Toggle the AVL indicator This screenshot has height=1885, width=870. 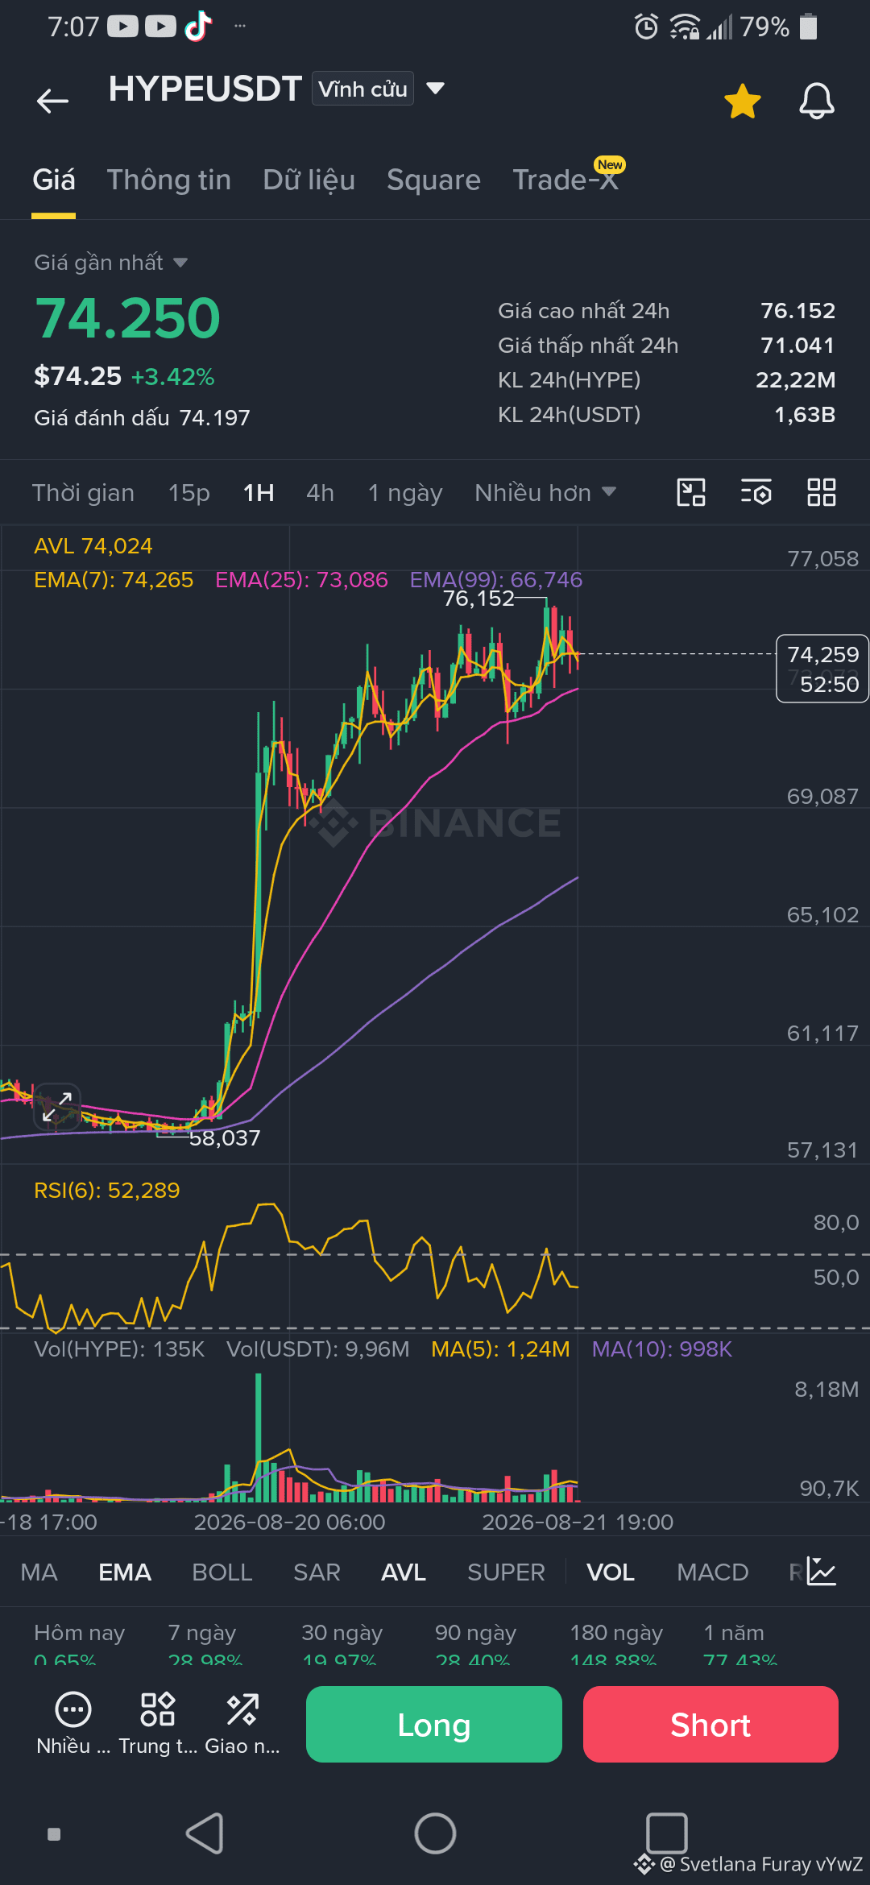coord(404,1572)
